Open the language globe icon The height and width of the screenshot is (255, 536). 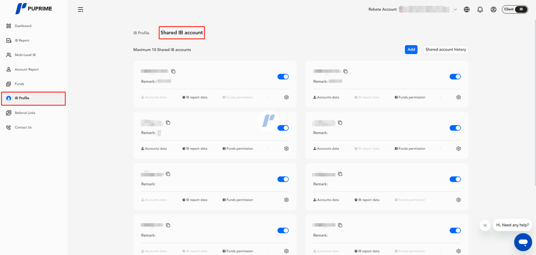pos(466,10)
